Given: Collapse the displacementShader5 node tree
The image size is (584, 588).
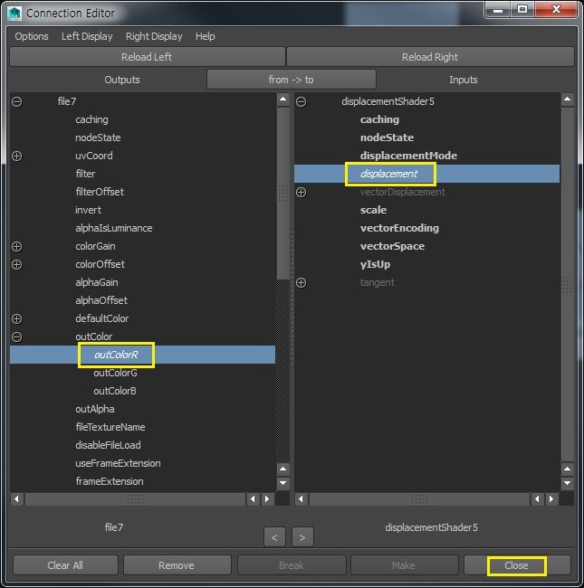Looking at the screenshot, I should pos(301,101).
